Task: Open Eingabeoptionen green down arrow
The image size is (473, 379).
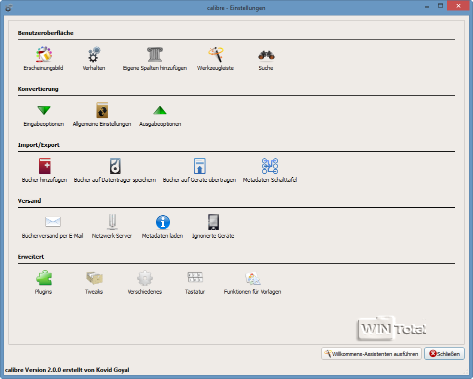Action: [x=43, y=110]
